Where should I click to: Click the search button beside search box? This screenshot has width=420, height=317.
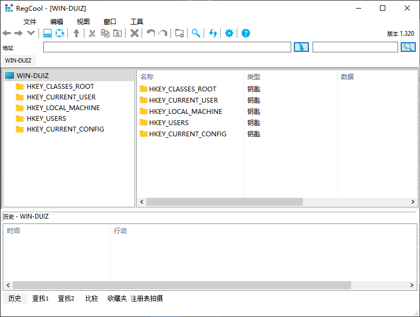[x=408, y=47]
